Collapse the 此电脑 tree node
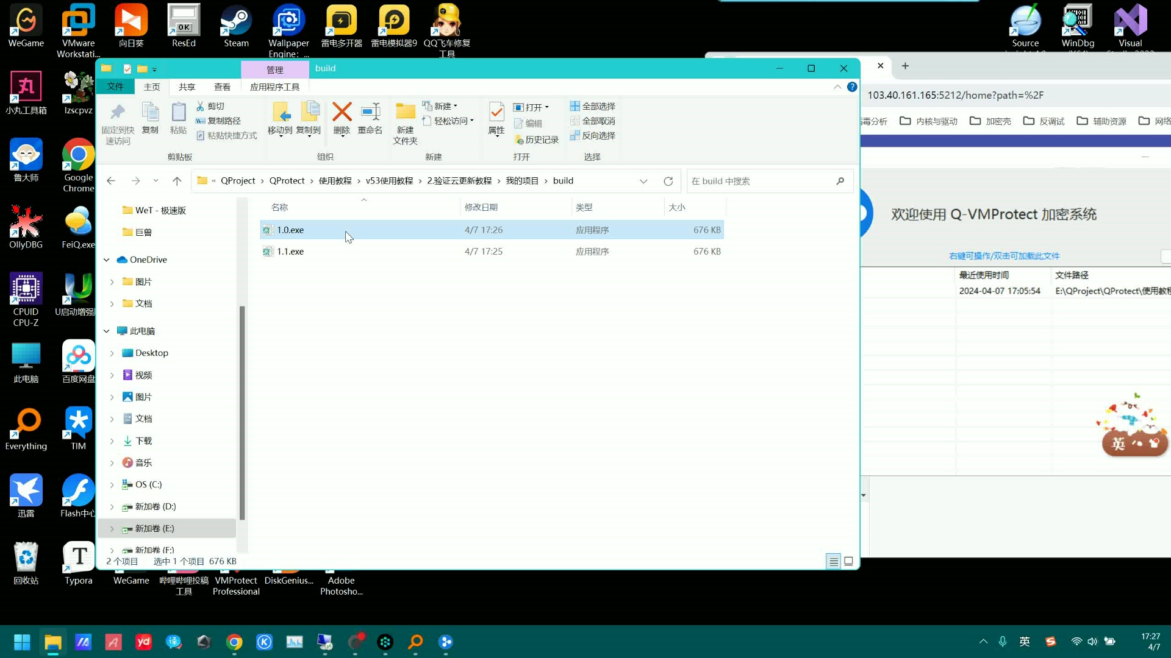 click(107, 331)
